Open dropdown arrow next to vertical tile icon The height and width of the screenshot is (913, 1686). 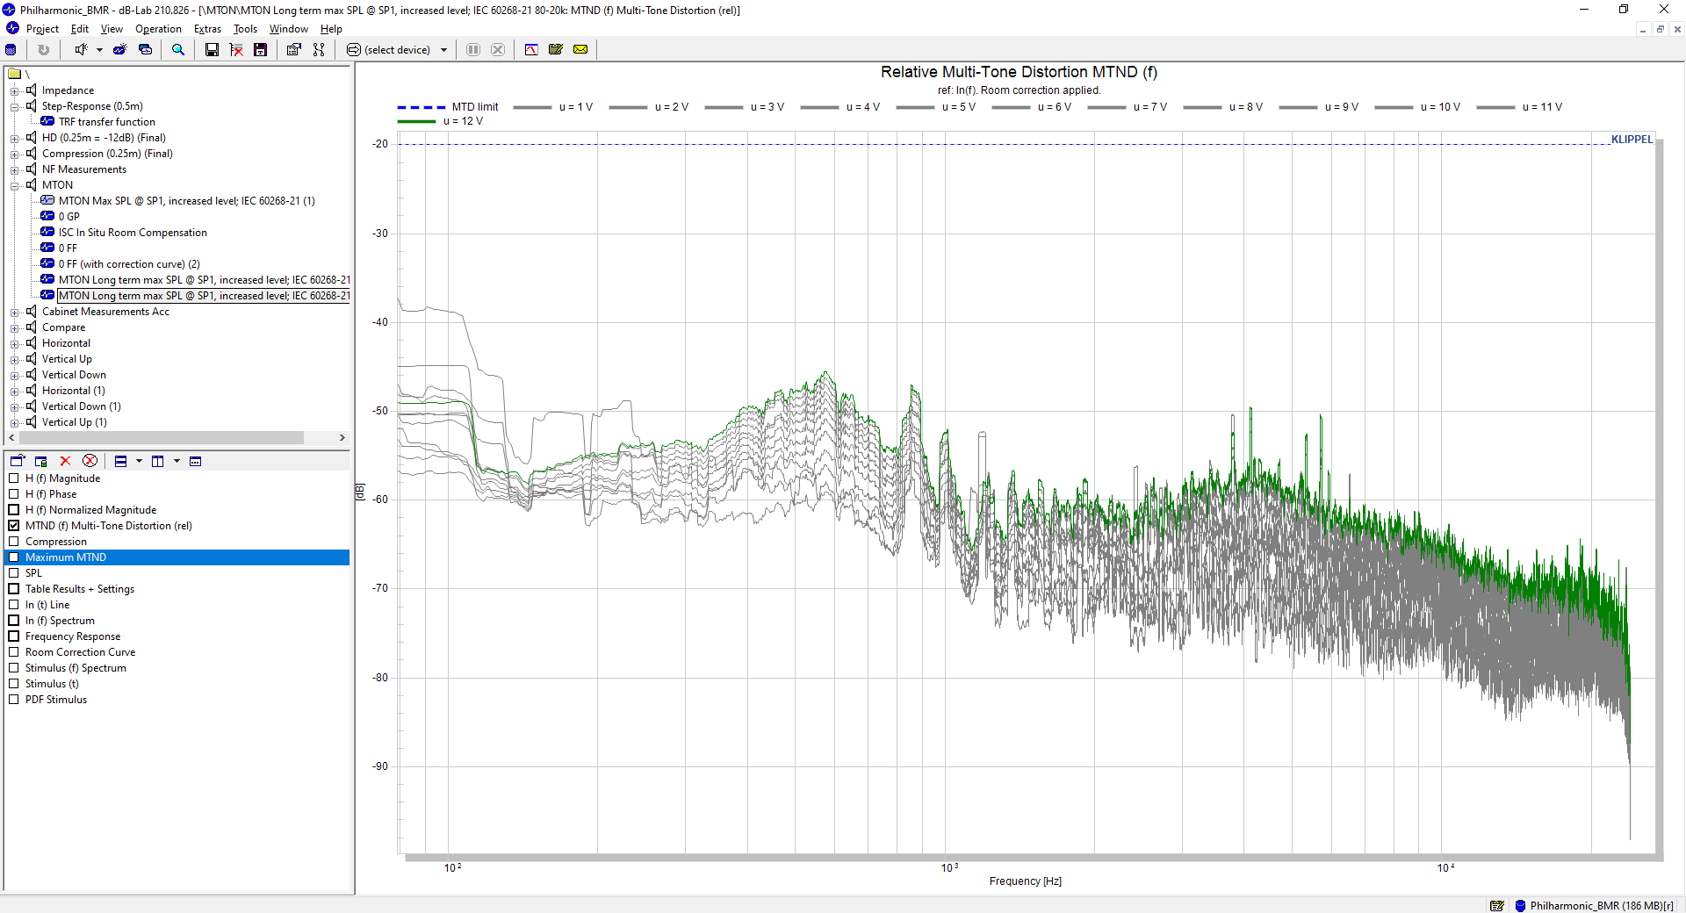pos(177,461)
